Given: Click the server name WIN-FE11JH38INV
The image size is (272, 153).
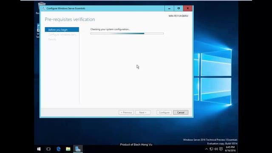Looking at the screenshot, I should point(178,16).
